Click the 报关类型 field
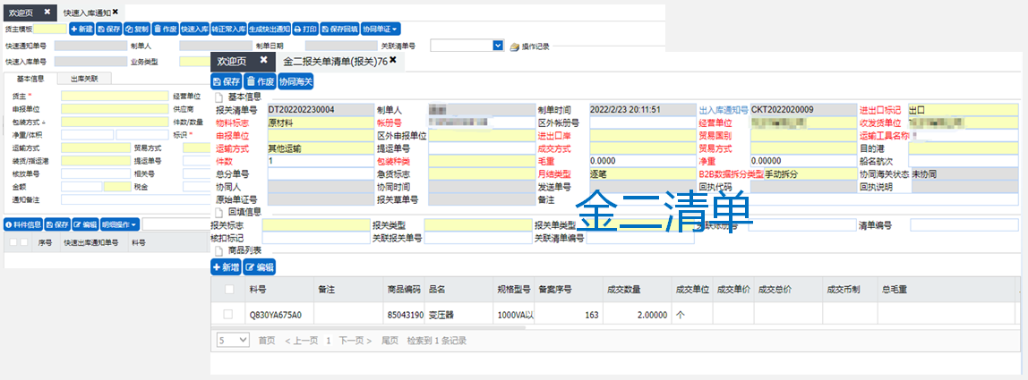The width and height of the screenshot is (1028, 380). [478, 225]
